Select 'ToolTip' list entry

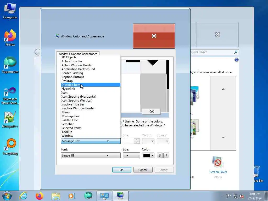click(91, 132)
